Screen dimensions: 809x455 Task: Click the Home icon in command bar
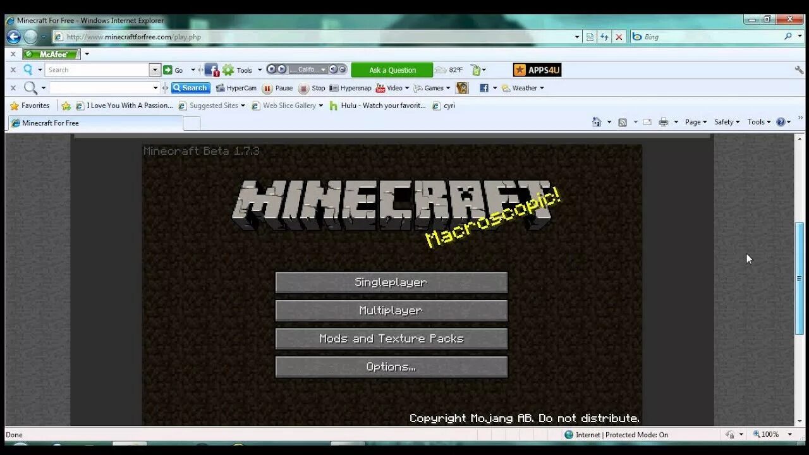tap(597, 122)
